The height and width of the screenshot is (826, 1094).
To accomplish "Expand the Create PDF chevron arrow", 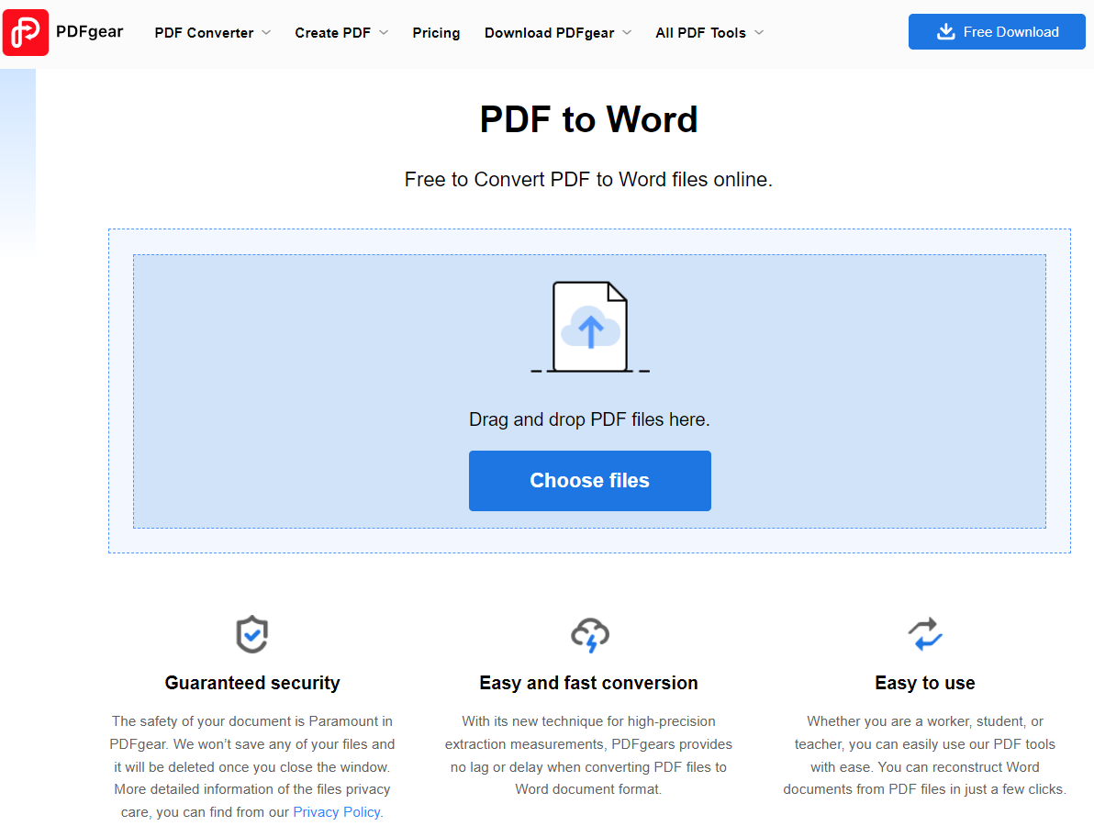I will (384, 33).
